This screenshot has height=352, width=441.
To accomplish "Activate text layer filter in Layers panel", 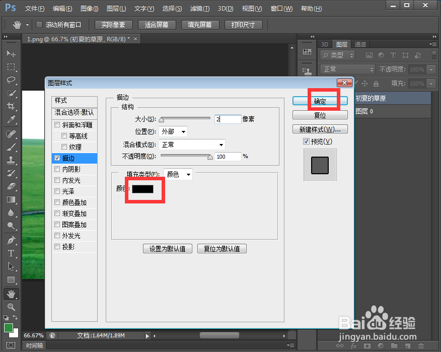I will point(393,54).
